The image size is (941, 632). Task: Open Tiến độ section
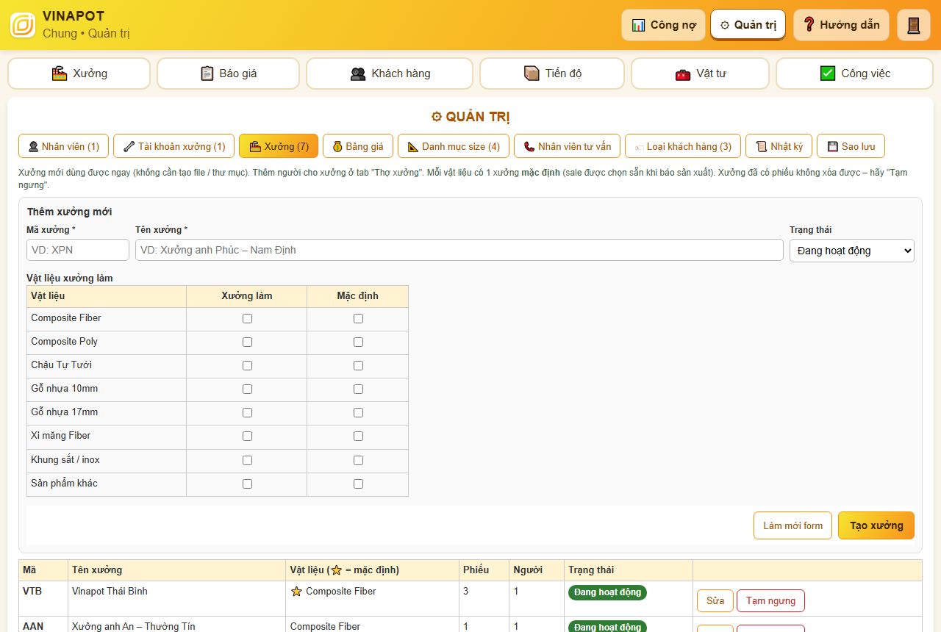coord(552,73)
